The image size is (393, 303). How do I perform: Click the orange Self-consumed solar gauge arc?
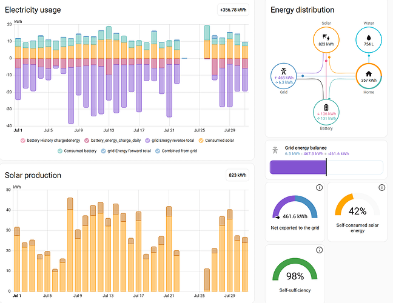click(344, 203)
